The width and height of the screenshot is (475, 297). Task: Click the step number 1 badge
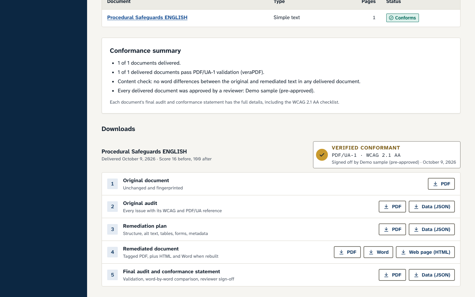112,184
